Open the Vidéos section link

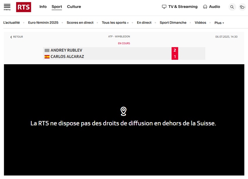coord(200,23)
